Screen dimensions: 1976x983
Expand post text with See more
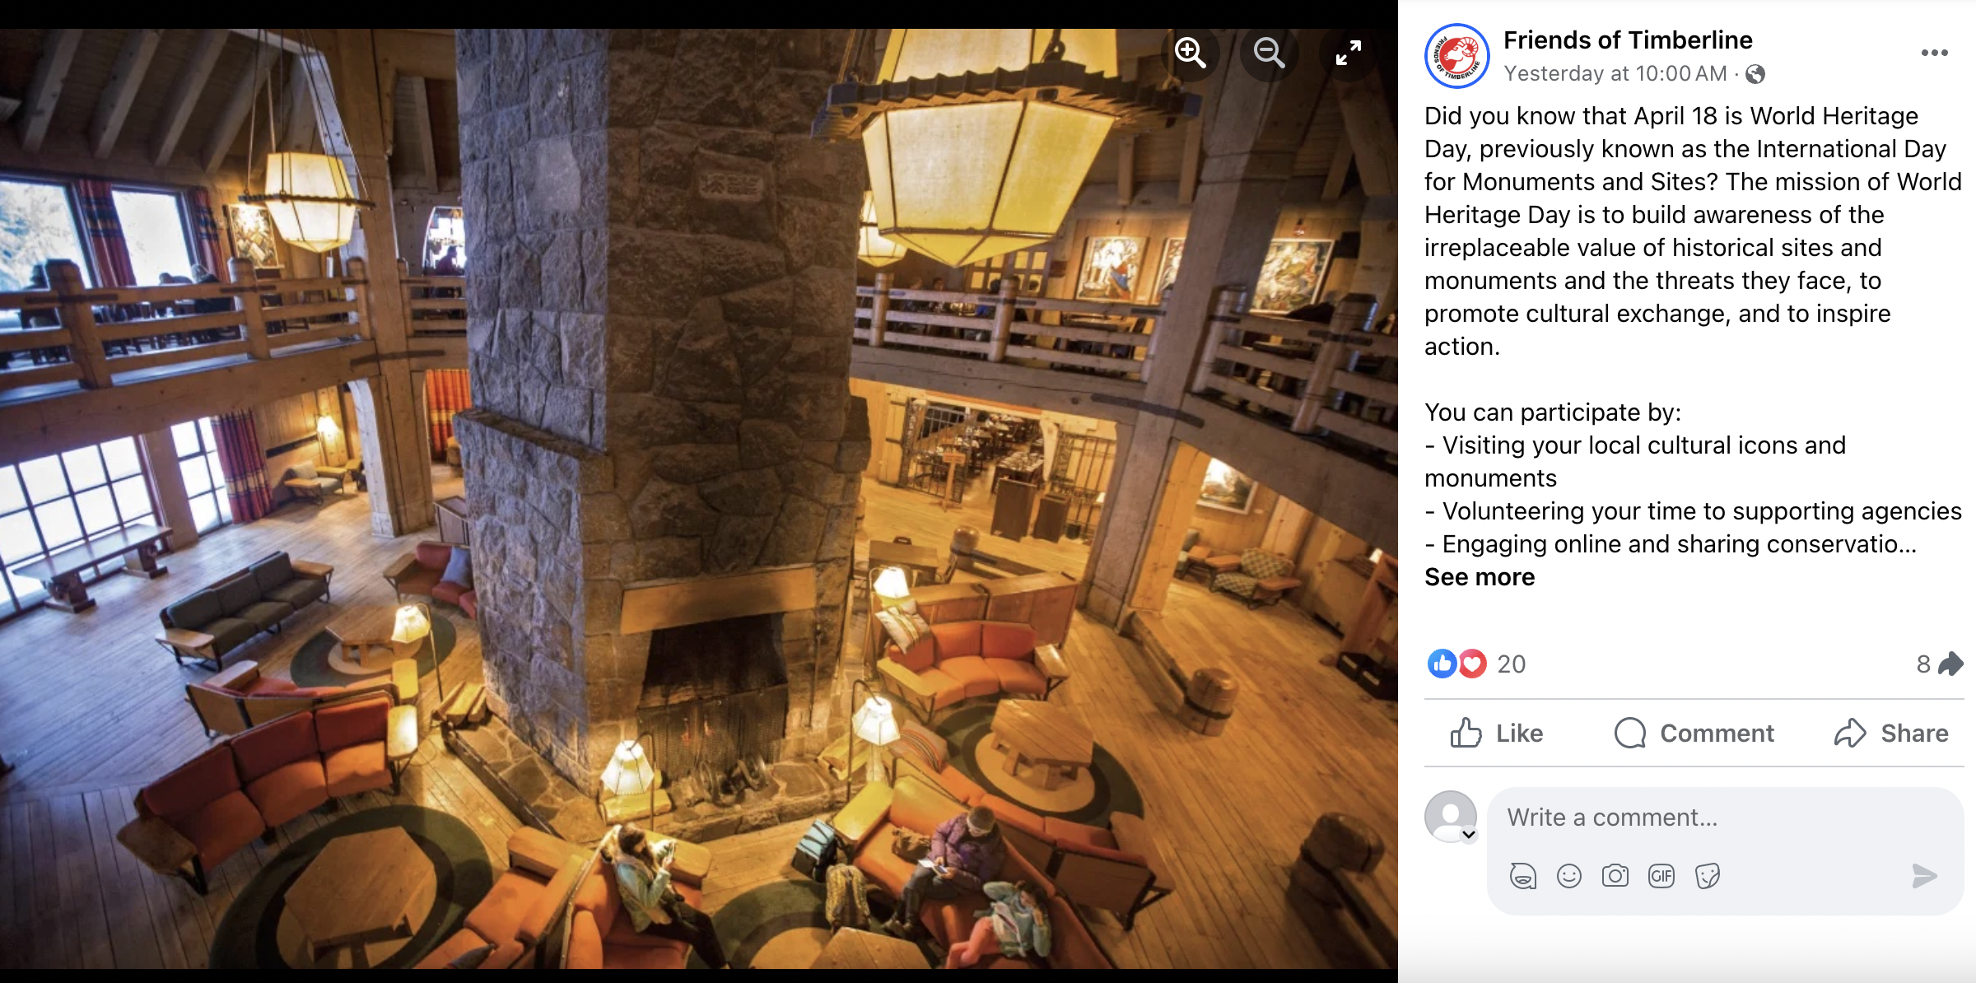point(1480,577)
